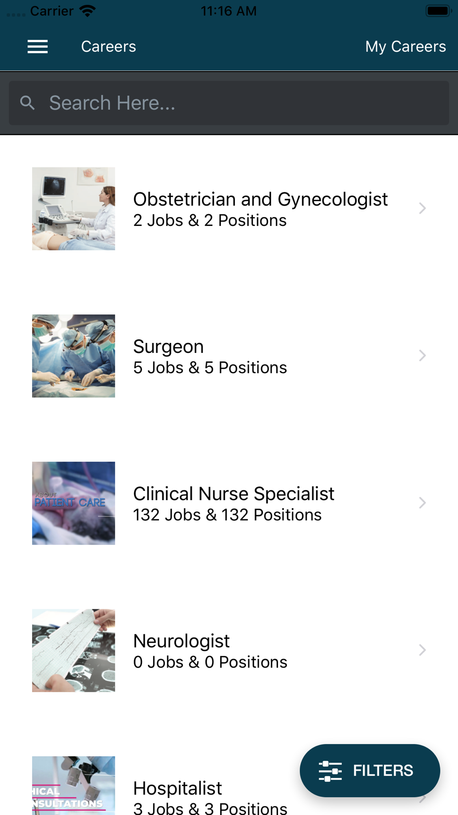Viewport: 458px width, 815px height.
Task: Open the Surgeon operating room thumbnail
Action: click(73, 356)
